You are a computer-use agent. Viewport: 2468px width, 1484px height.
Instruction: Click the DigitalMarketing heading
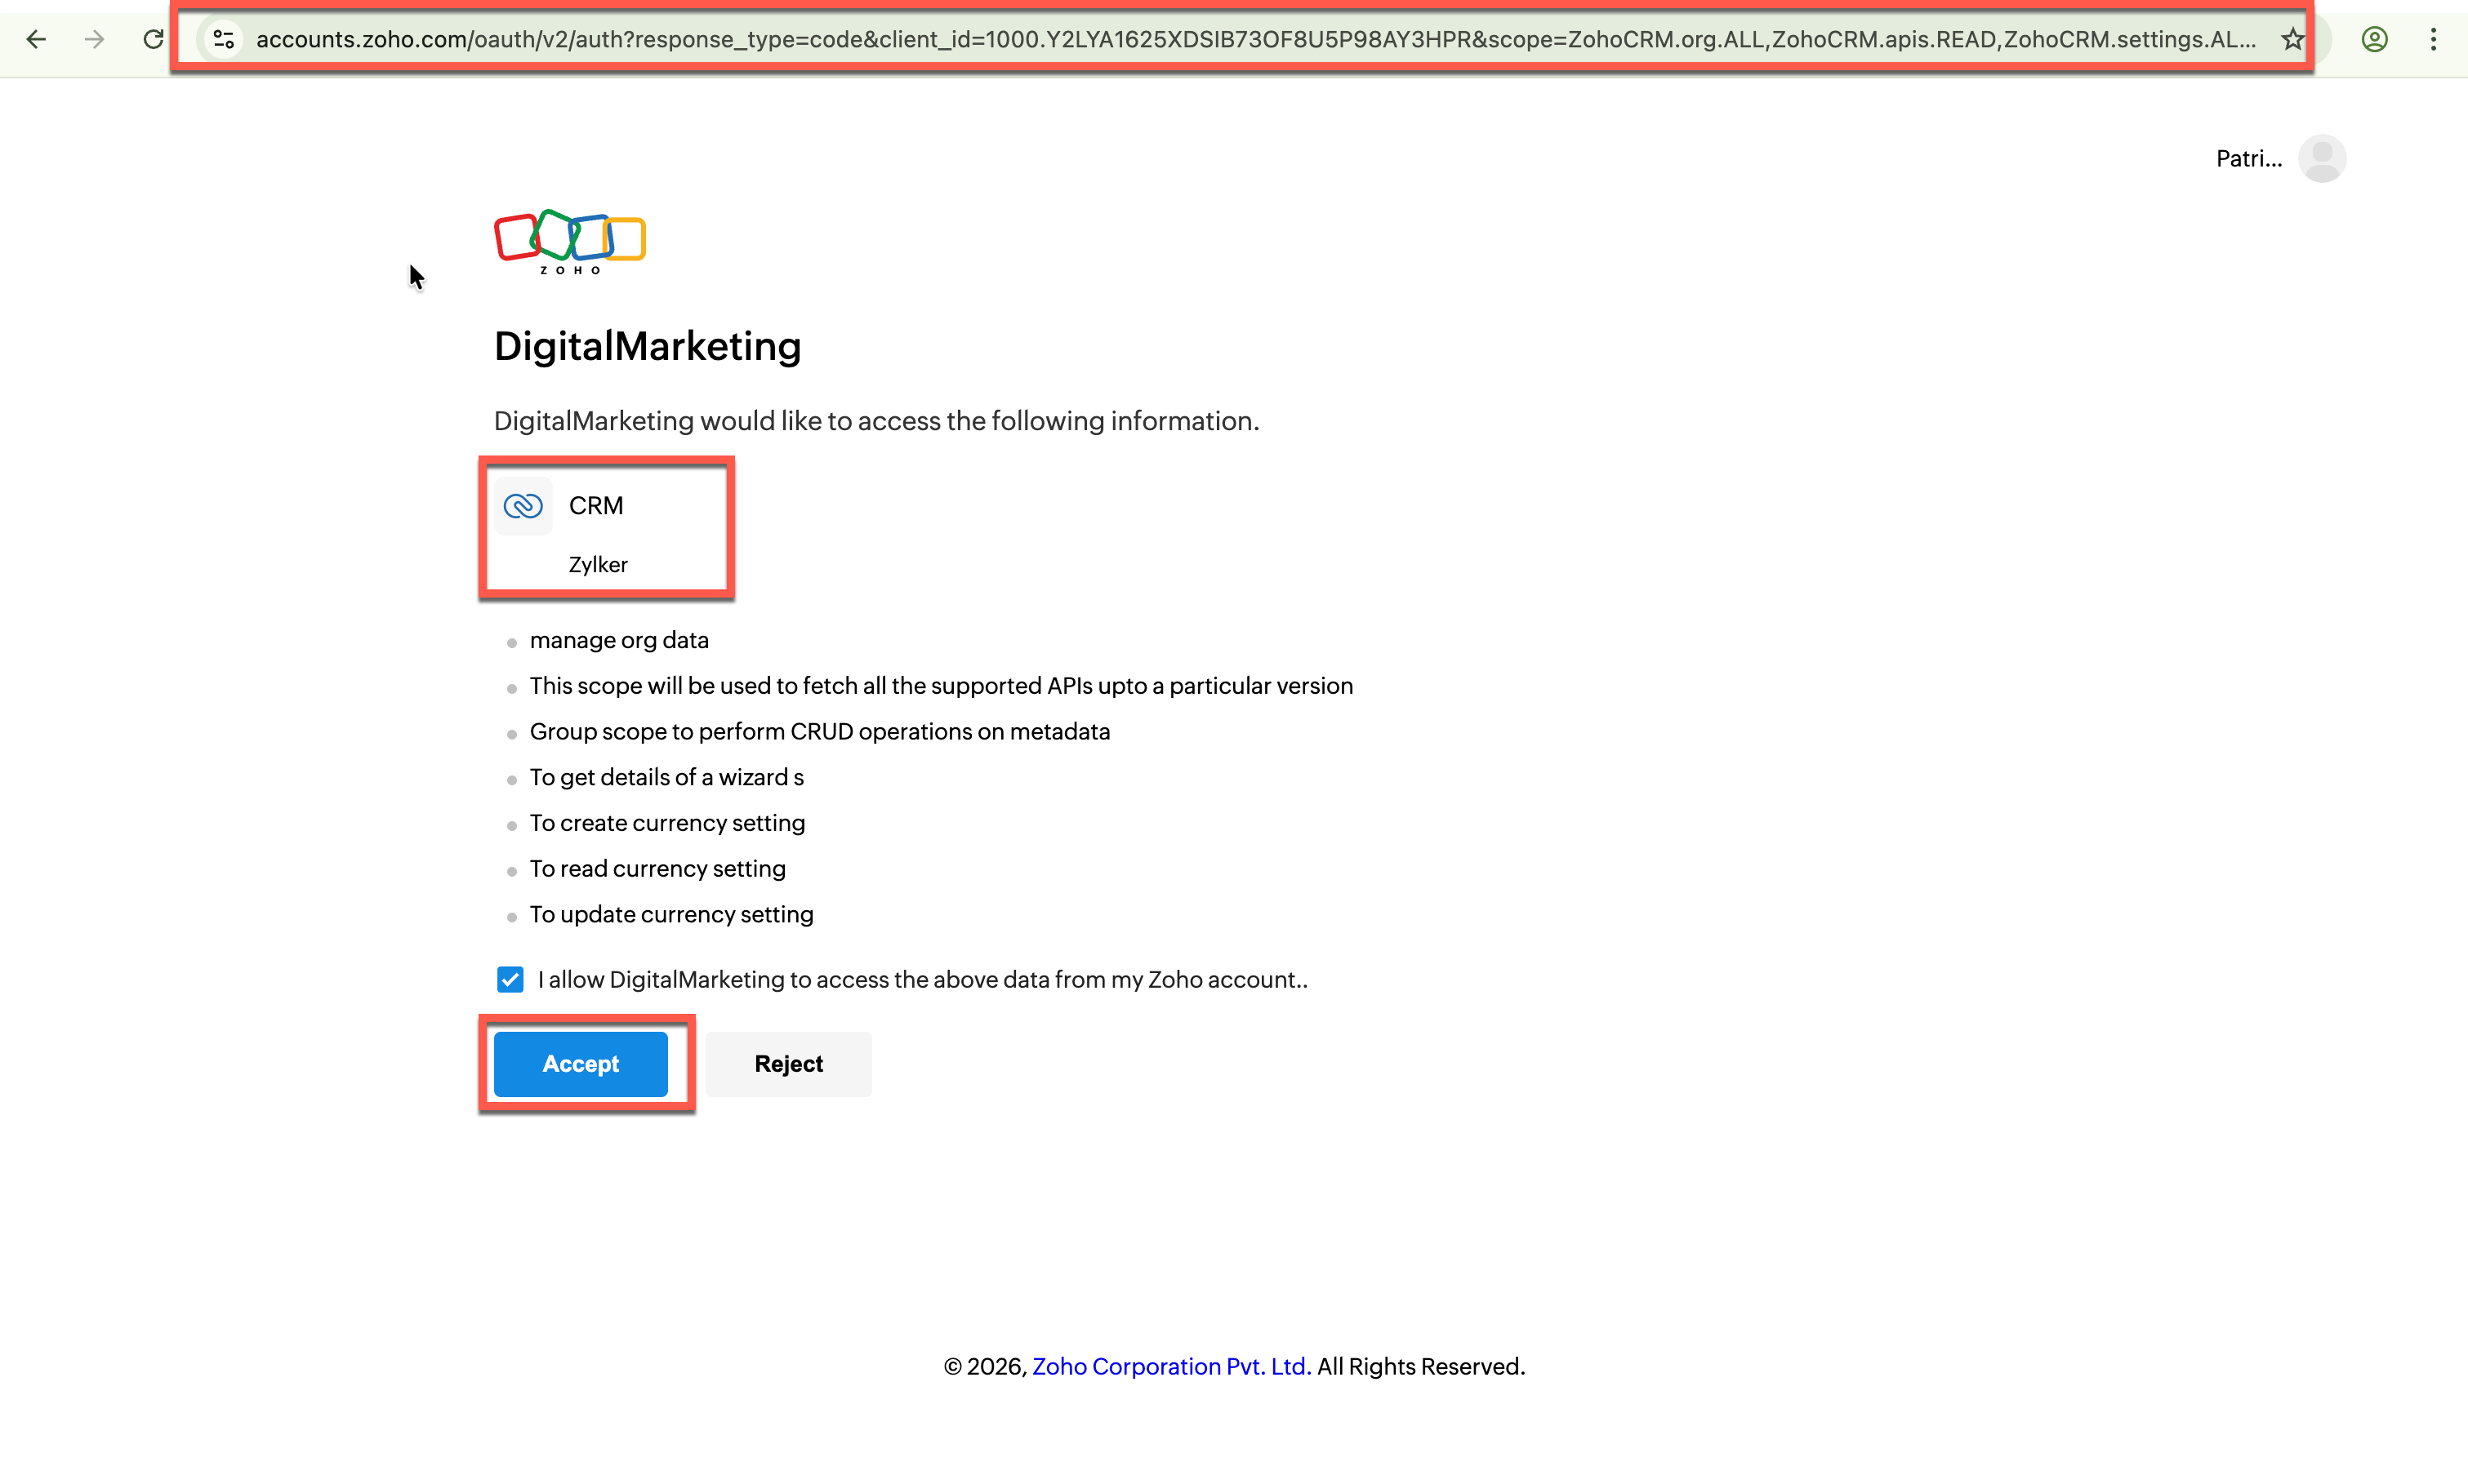pyautogui.click(x=648, y=346)
